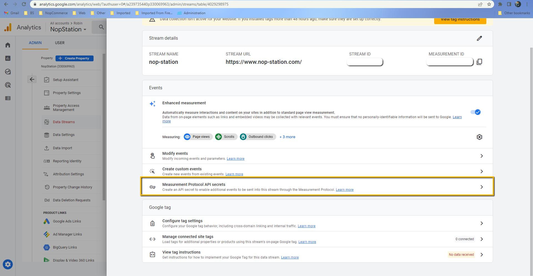Viewport: 533px width, 276px height.
Task: Toggle Enhanced measurement switch
Action: pos(476,112)
